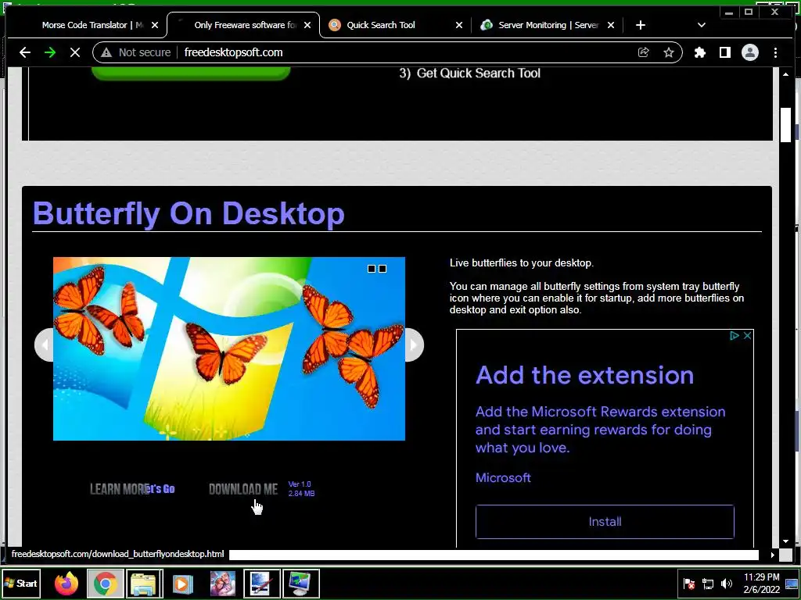
Task: Show next slide with right carousel arrow
Action: tap(415, 345)
